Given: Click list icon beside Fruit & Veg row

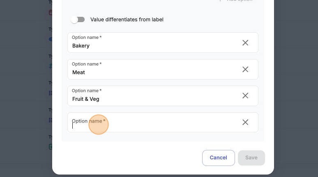Looking at the screenshot, I should pyautogui.click(x=51, y=93).
